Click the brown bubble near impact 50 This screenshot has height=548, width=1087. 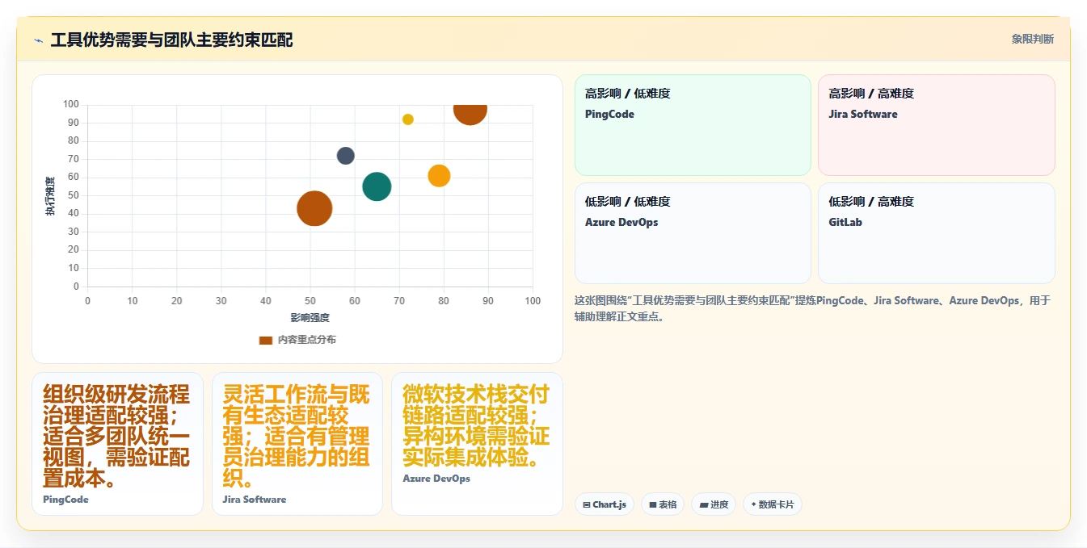tap(314, 208)
